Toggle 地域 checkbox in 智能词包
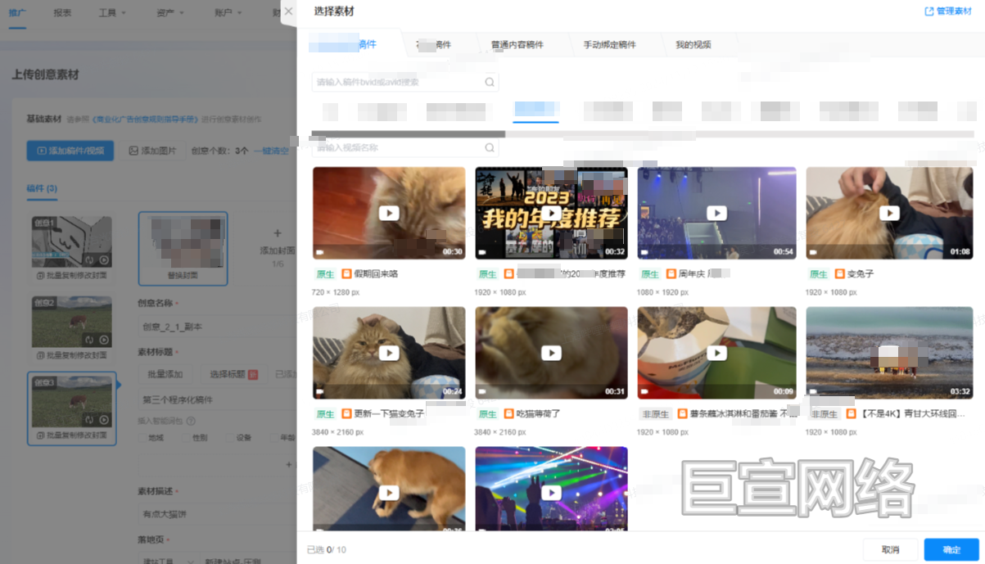985x564 pixels. [x=141, y=437]
